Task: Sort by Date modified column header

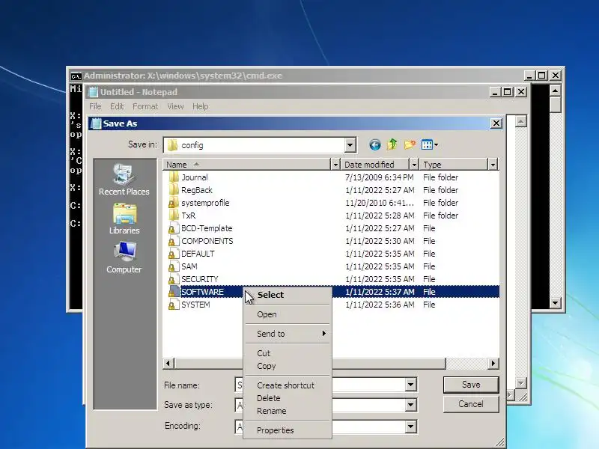Action: coord(375,165)
